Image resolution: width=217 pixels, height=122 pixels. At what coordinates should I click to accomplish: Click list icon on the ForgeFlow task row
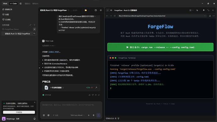click(35, 33)
